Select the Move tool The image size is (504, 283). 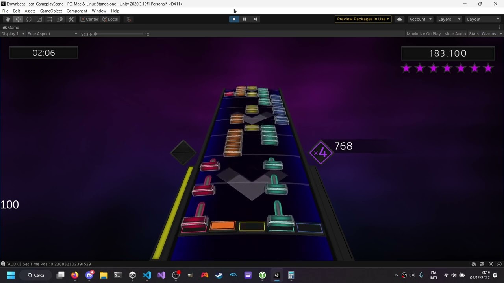pyautogui.click(x=19, y=19)
